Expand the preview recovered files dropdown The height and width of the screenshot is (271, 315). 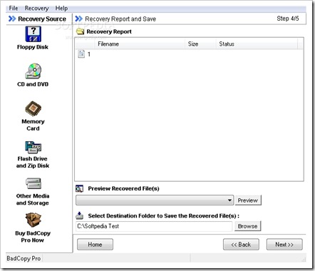pos(229,200)
